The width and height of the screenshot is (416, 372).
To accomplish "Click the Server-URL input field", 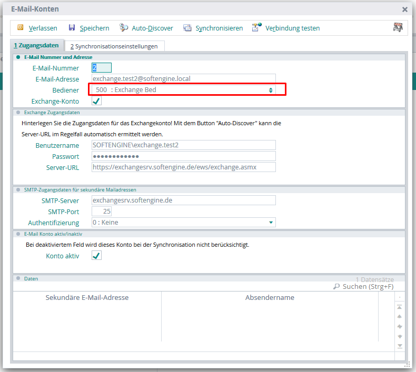I will 183,167.
